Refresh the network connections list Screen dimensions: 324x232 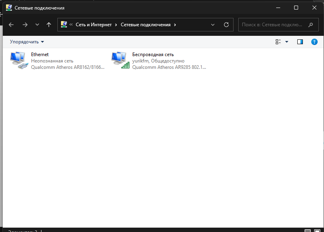(226, 25)
